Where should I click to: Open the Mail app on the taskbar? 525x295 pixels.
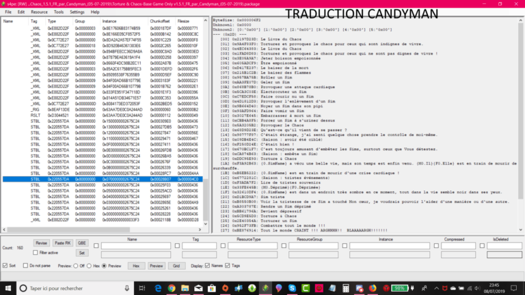(198, 288)
